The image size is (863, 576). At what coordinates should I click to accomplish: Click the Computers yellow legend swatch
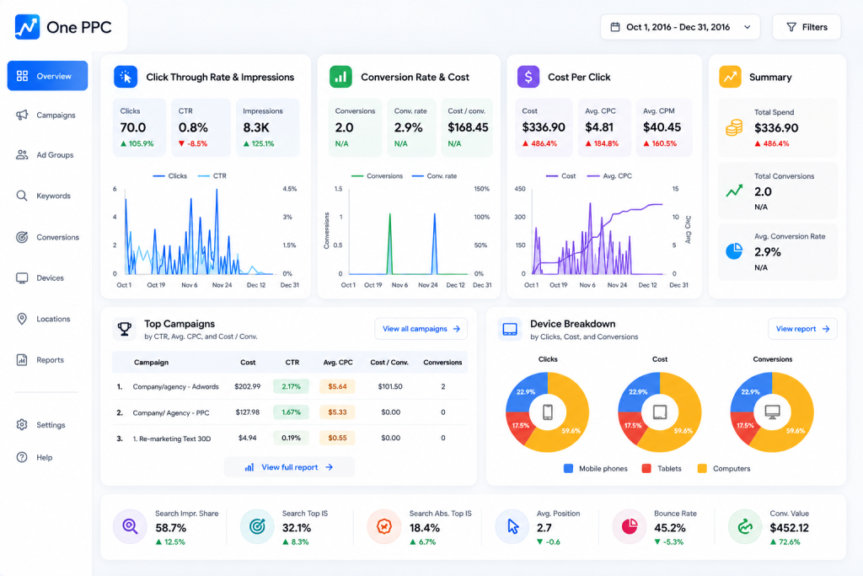tap(702, 469)
